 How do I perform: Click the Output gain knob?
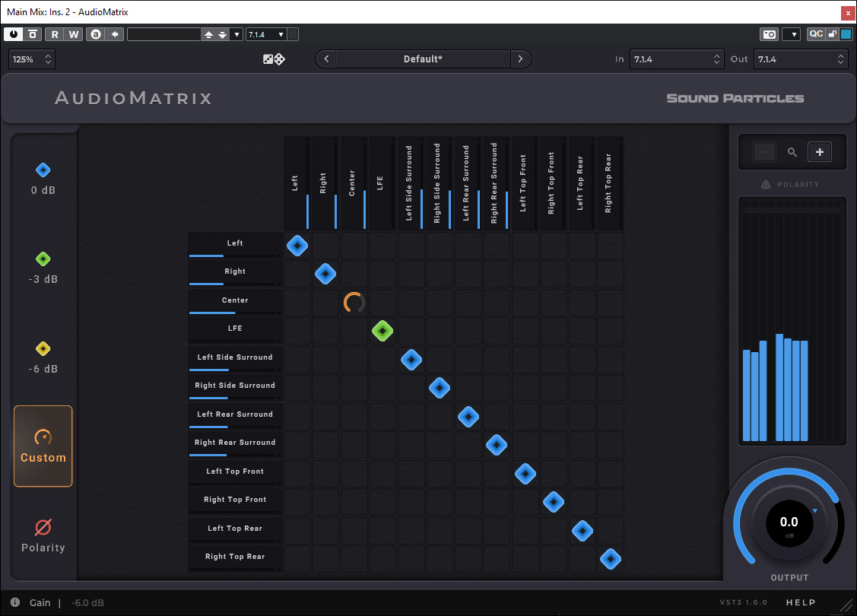pos(789,522)
